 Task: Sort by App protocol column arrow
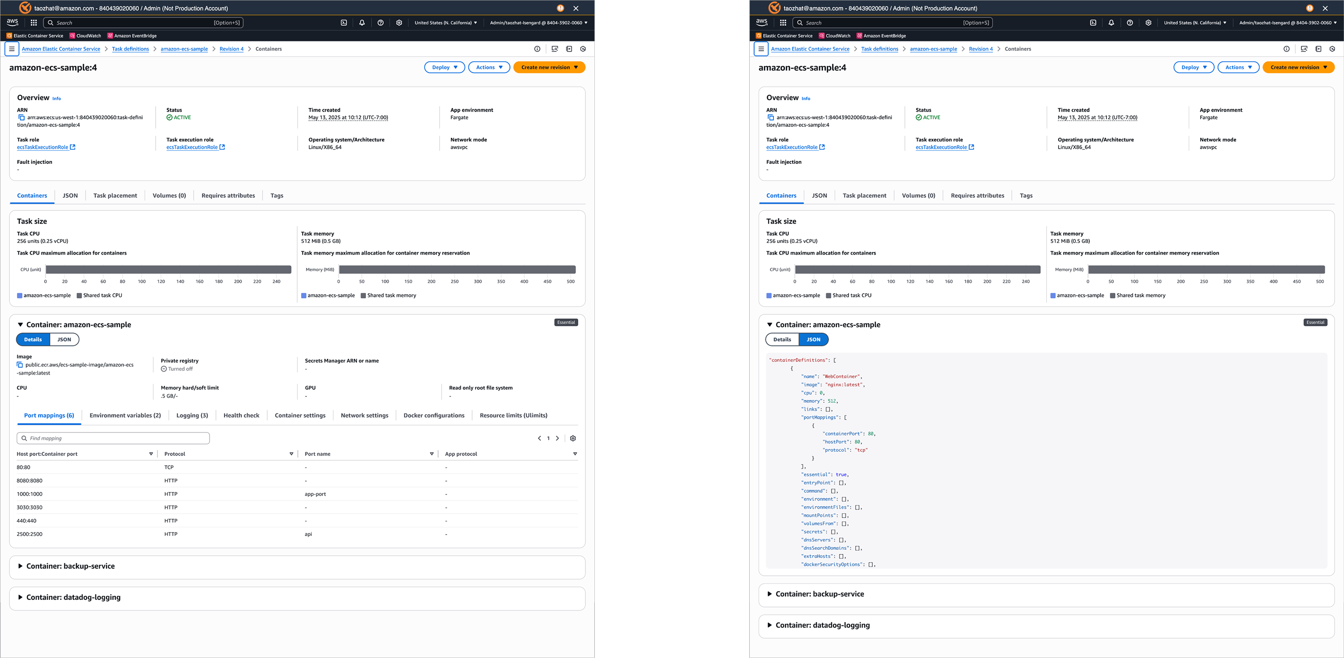click(575, 454)
